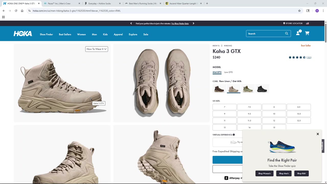Open the side-view boot product image
Image resolution: width=327 pixels, height=184 pixels.
coord(62,83)
